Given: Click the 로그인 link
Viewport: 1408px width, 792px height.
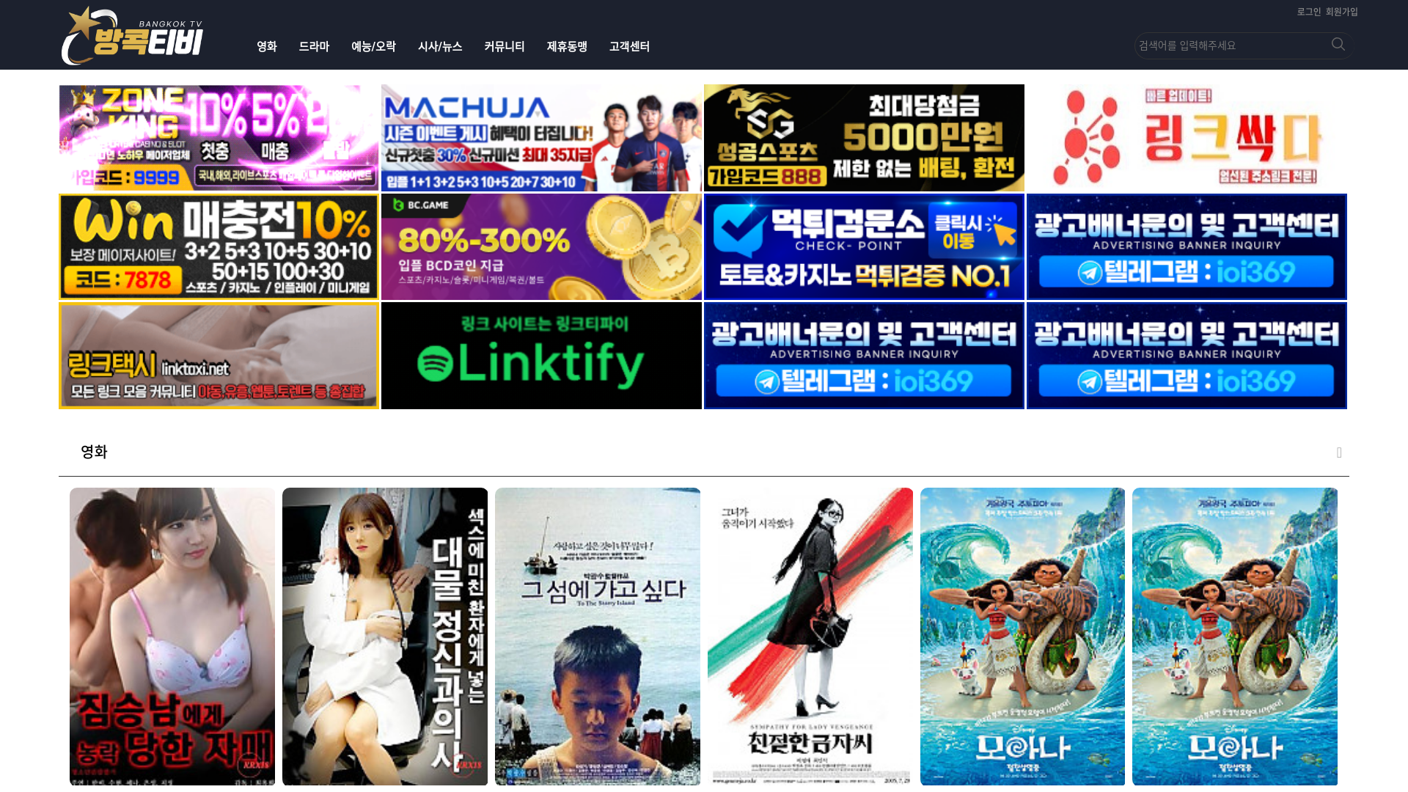Looking at the screenshot, I should [x=1309, y=12].
